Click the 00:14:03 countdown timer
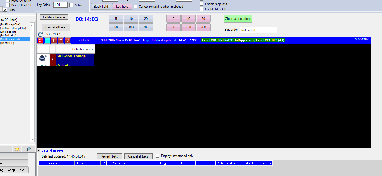This screenshot has height=176, width=382. coord(87,19)
